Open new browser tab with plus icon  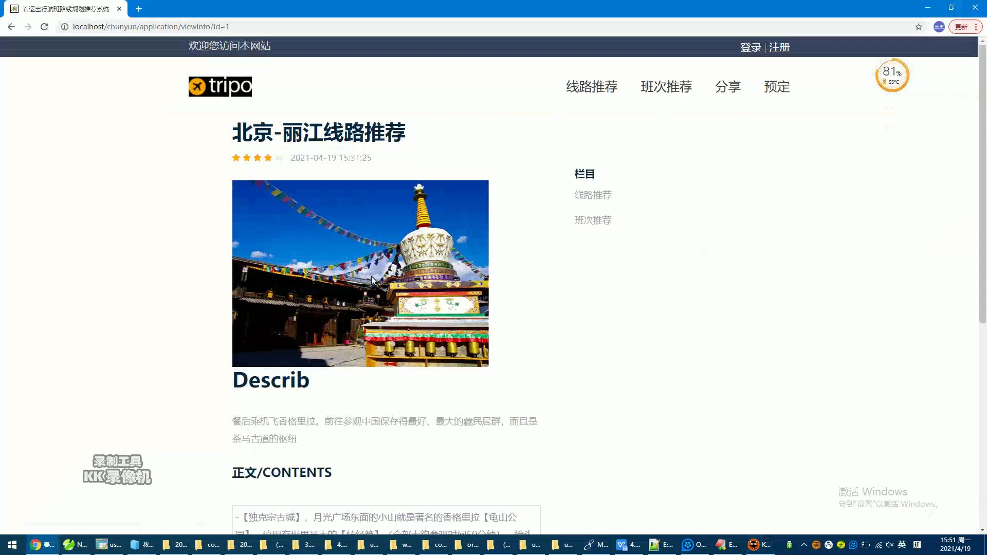click(x=139, y=9)
